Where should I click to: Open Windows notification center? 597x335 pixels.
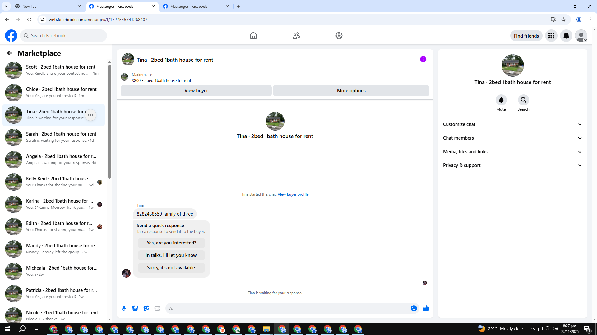point(587,329)
